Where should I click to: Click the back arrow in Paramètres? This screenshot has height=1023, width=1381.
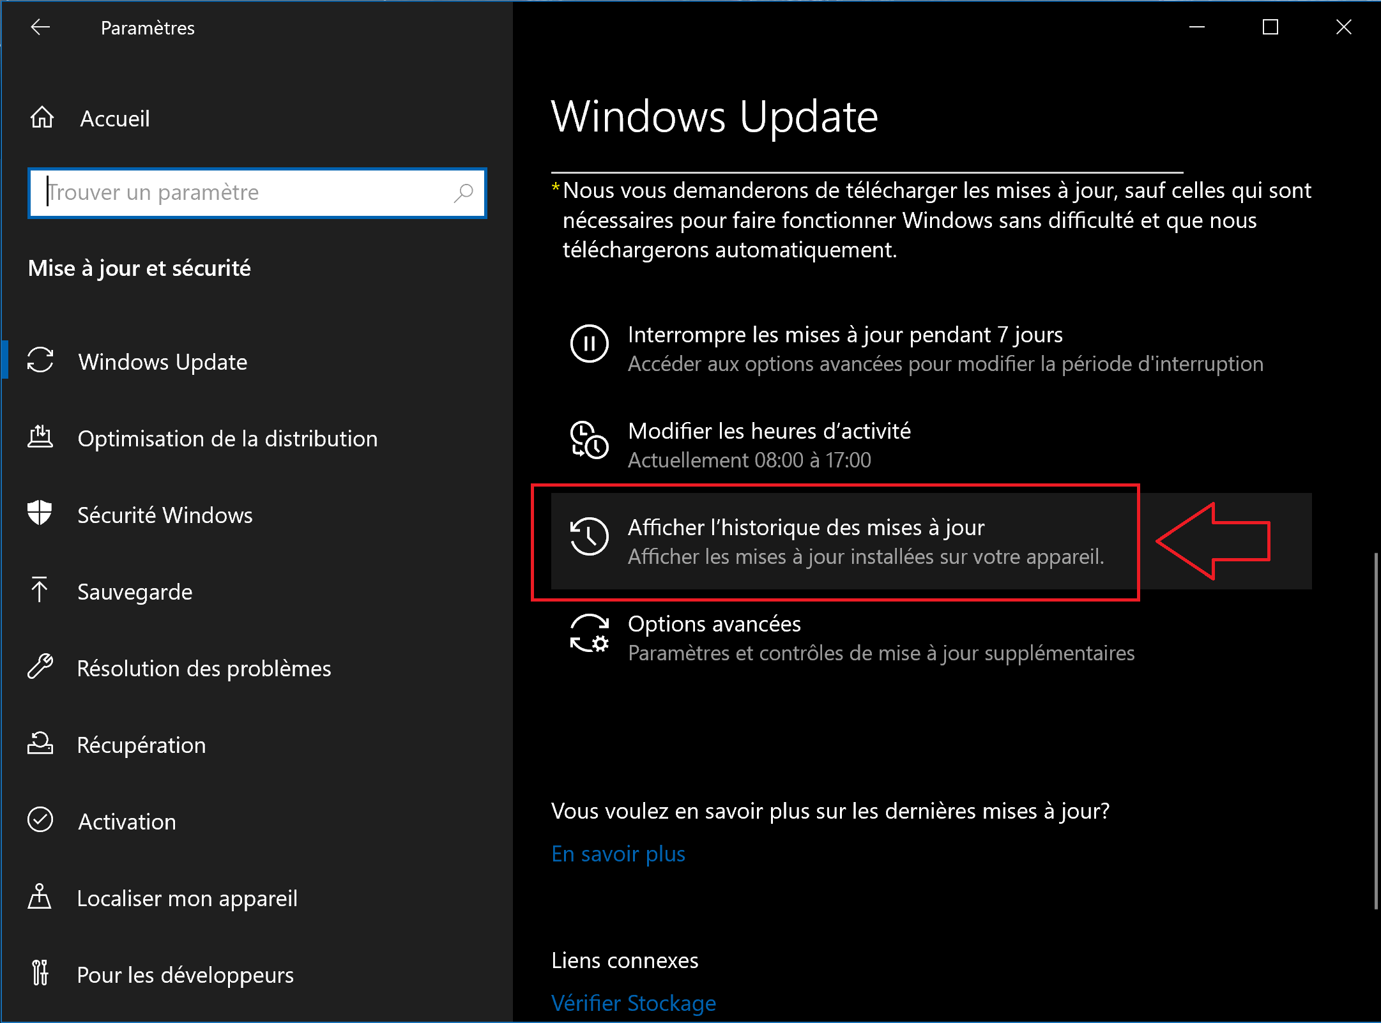[40, 27]
